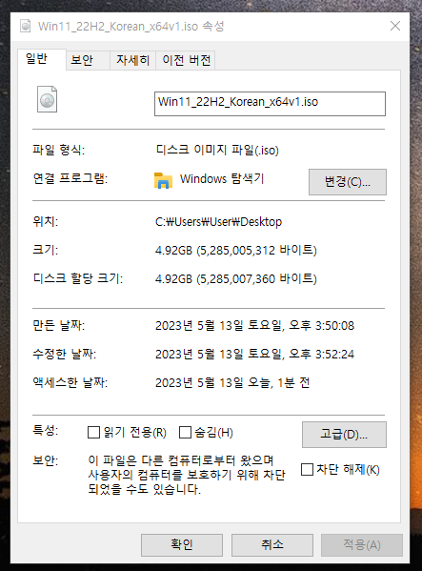Click the 적용(A) button

[362, 544]
